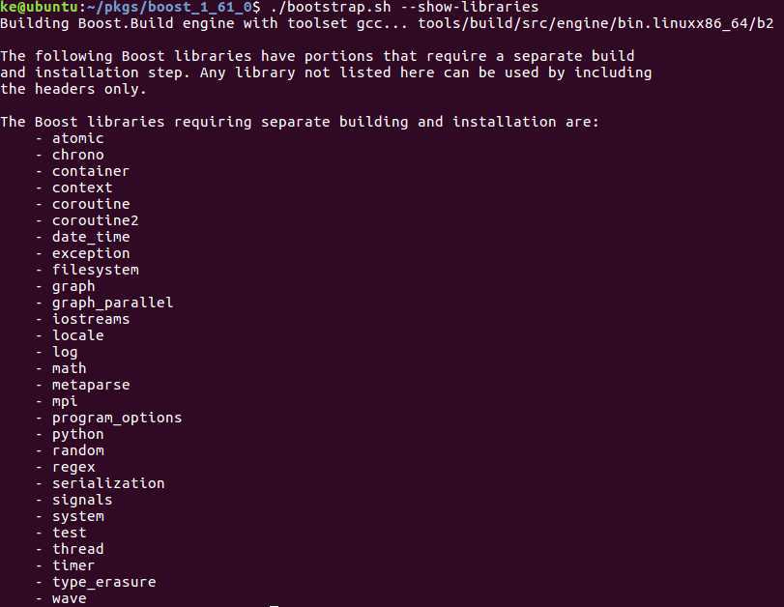Click the ke@ubuntu prompt username
Screen dimensions: 784x607
[39, 7]
